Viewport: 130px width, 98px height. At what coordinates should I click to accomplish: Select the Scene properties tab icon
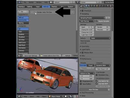coord(92,6)
